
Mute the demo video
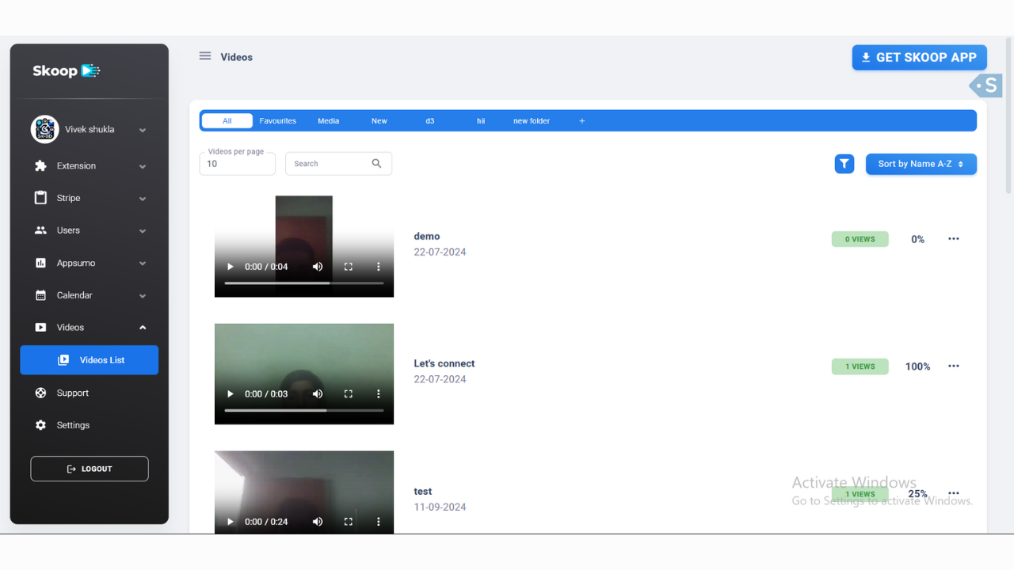[318, 267]
